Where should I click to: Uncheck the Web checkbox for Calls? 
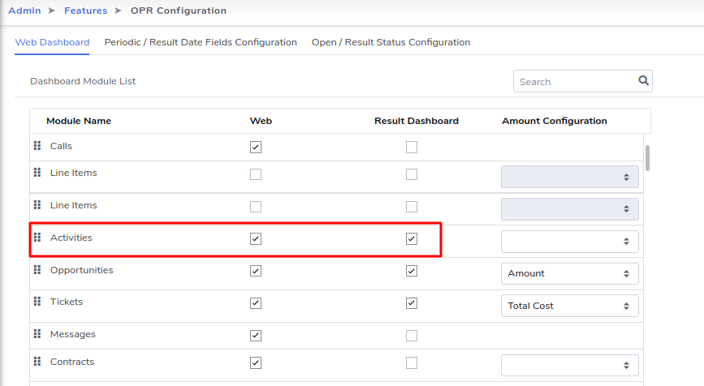click(x=256, y=147)
